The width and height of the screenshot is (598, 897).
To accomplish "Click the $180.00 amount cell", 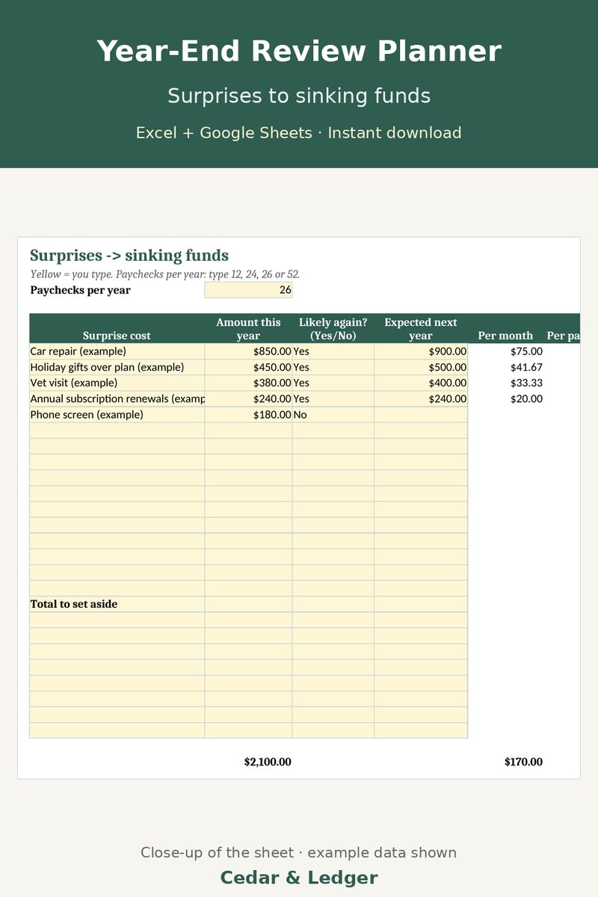I will (248, 414).
